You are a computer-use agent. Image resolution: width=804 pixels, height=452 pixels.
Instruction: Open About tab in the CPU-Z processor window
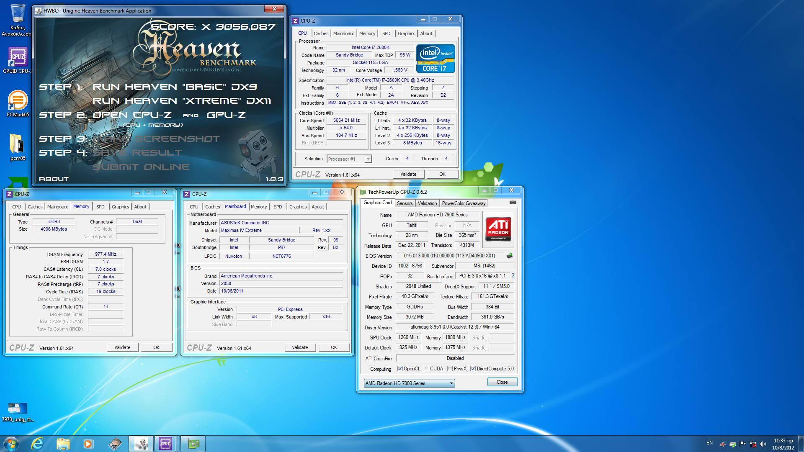(x=426, y=33)
